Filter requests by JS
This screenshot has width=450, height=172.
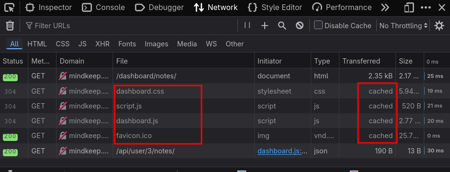[82, 44]
